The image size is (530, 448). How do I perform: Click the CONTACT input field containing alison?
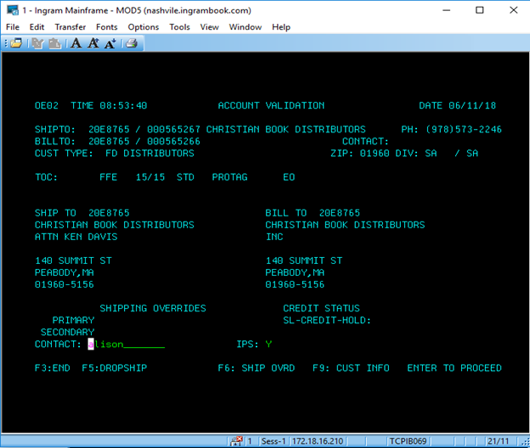coord(126,344)
